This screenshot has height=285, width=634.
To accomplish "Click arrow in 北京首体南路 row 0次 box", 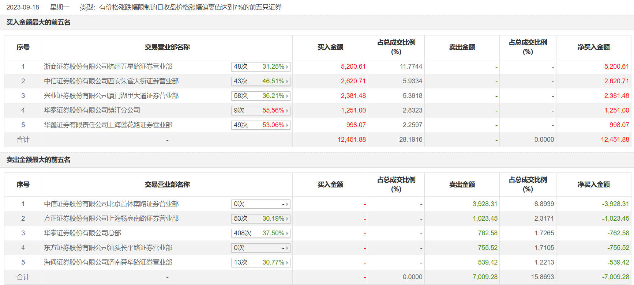I will pyautogui.click(x=287, y=204).
